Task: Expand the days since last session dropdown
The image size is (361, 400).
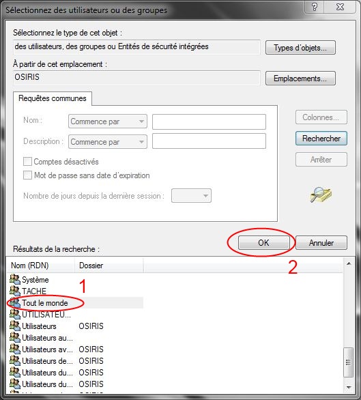Action: (x=191, y=196)
